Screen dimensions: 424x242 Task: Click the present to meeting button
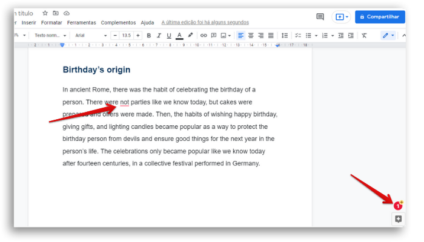coord(340,17)
